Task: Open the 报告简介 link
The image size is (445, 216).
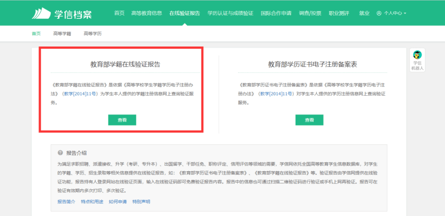Action: coord(66,202)
